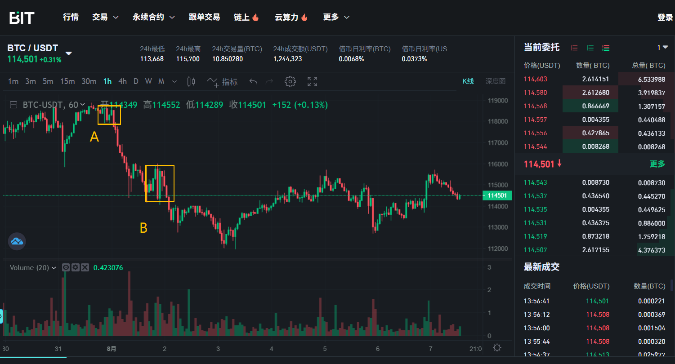Open the 永续合约 menu
Screen dimensions: 675x364
pos(153,17)
